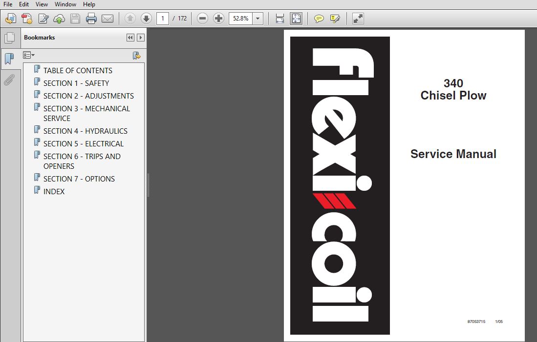Image resolution: width=537 pixels, height=342 pixels.
Task: Click the Save (floppy disk) icon
Action: click(75, 19)
